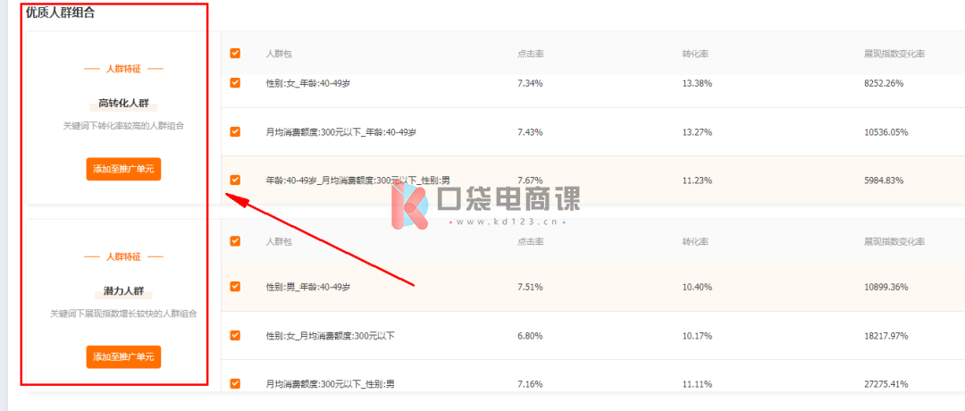Uncheck the 性别:女_月均消费额度:300元以下 row checkbox
The height and width of the screenshot is (411, 965).
235,335
